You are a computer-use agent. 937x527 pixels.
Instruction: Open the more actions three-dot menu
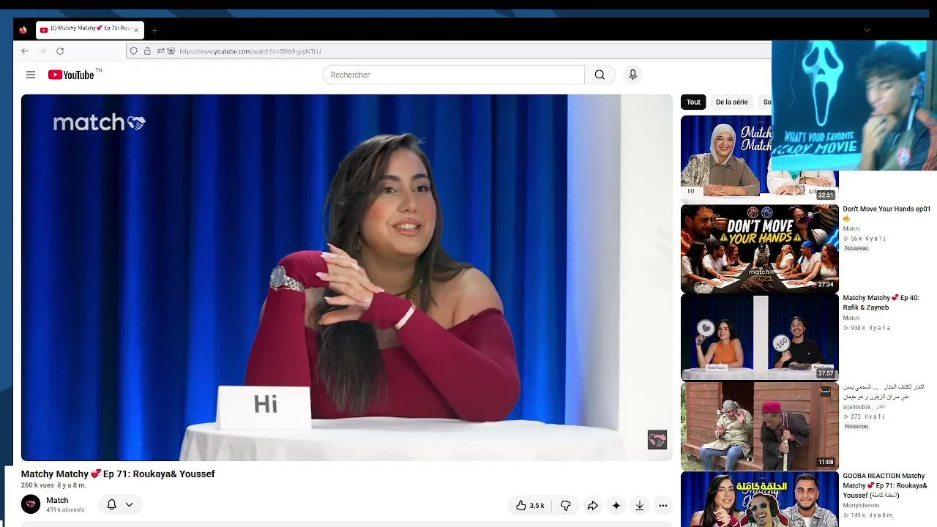pyautogui.click(x=663, y=505)
